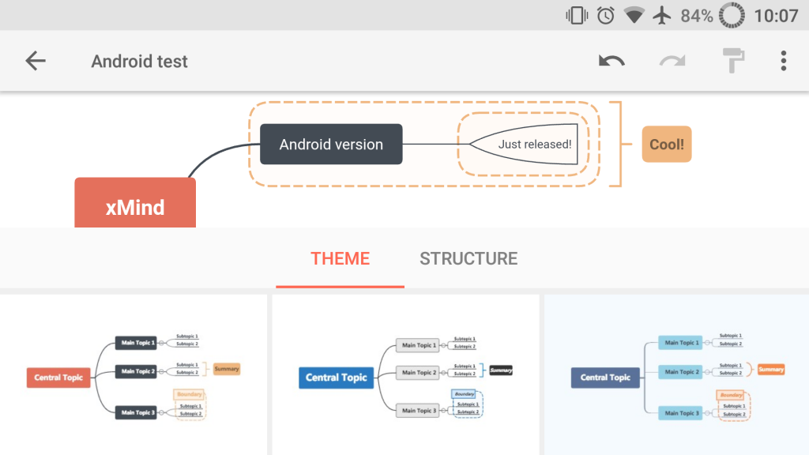Viewport: 809px width, 455px height.
Task: Select the xMind central topic node
Action: [x=135, y=207]
